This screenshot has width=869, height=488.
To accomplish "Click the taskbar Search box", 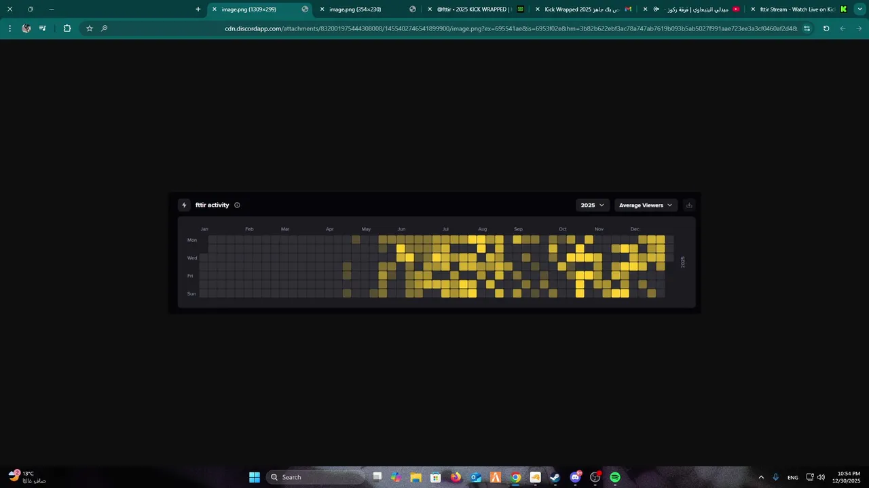I will click(316, 477).
